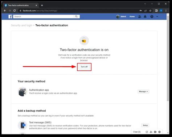Click the video call icon in chat bar
This screenshot has height=137, width=172.
tap(155, 132)
